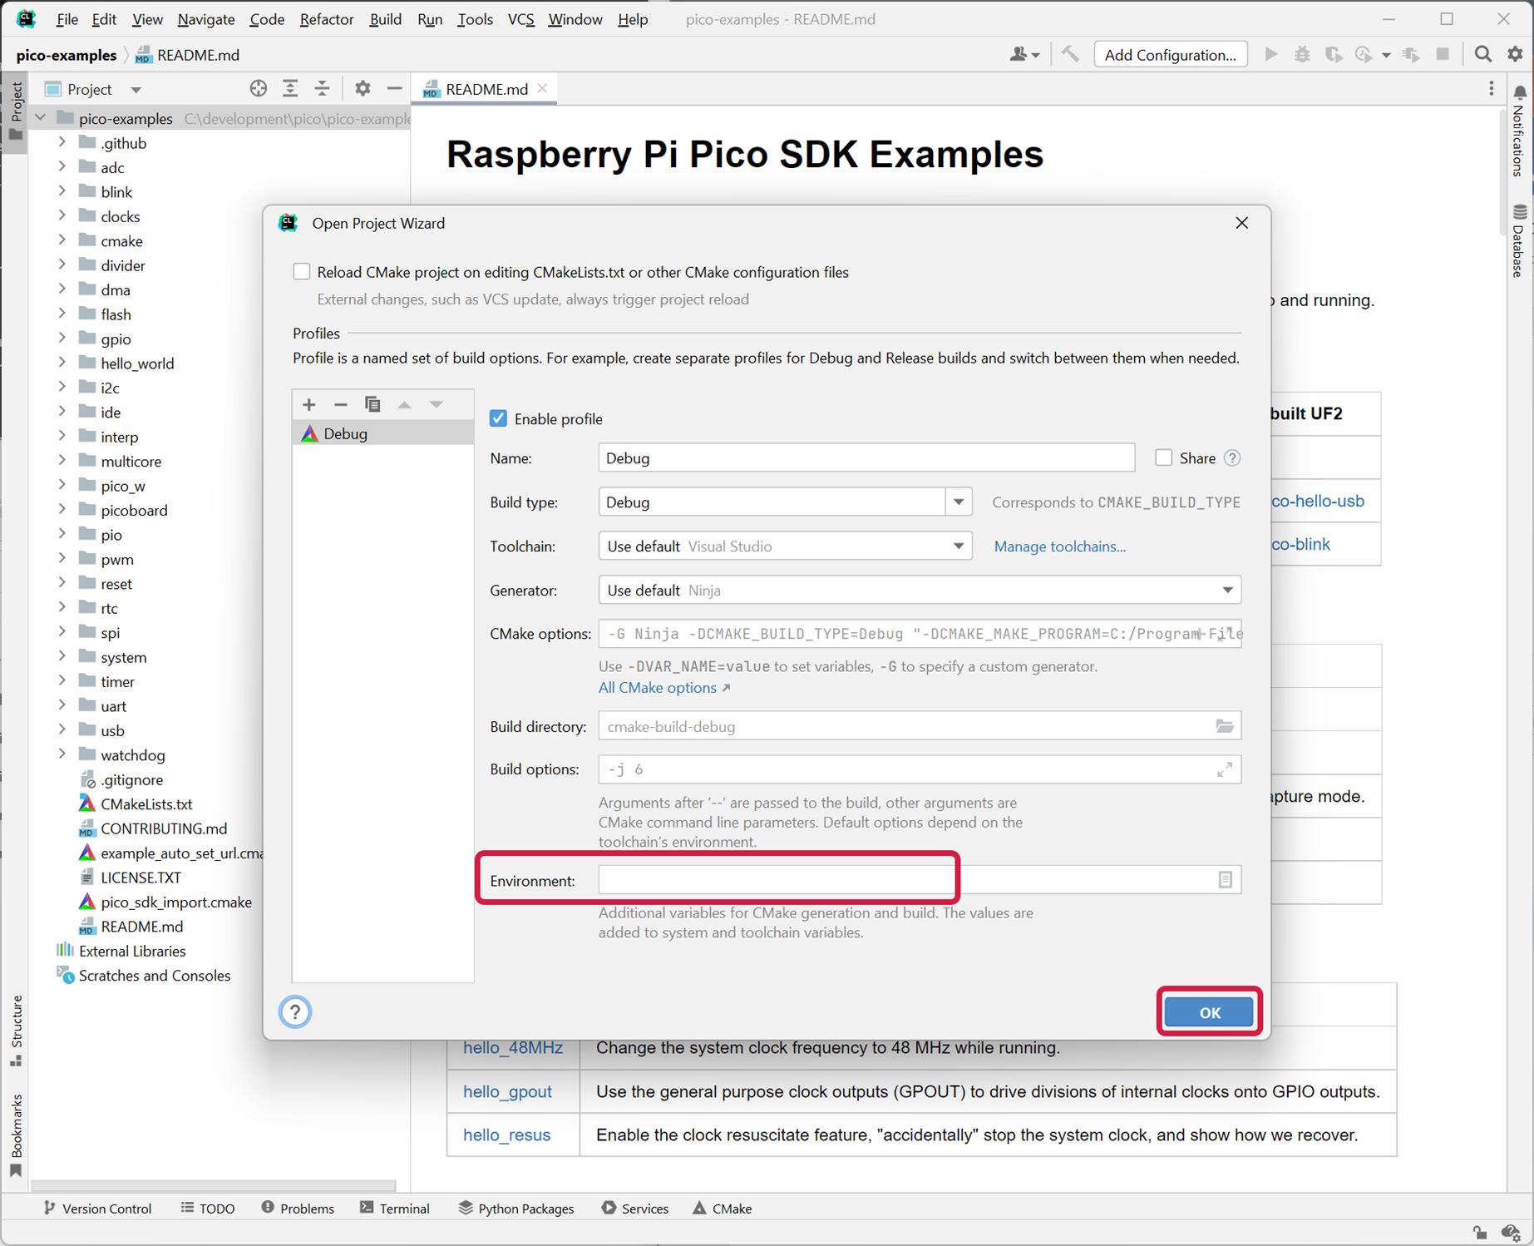1534x1246 pixels.
Task: Remove the selected profile with minus icon
Action: coord(341,404)
